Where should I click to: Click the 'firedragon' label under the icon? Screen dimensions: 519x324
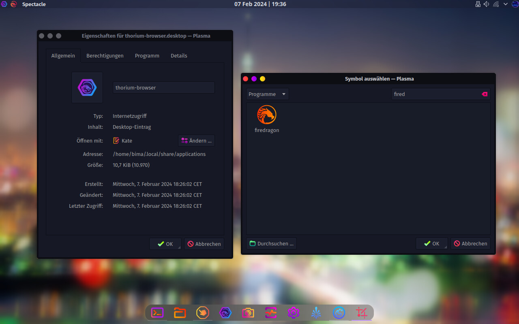tap(267, 130)
